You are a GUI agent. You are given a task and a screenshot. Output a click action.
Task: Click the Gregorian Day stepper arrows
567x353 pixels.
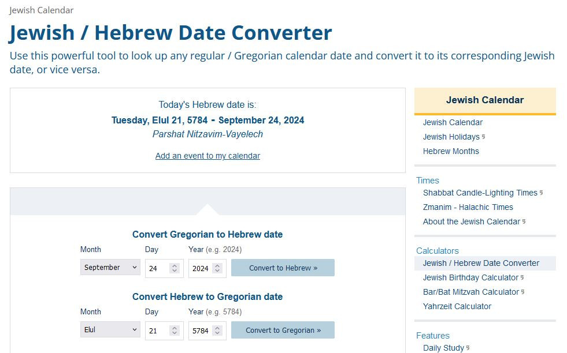[x=175, y=268]
